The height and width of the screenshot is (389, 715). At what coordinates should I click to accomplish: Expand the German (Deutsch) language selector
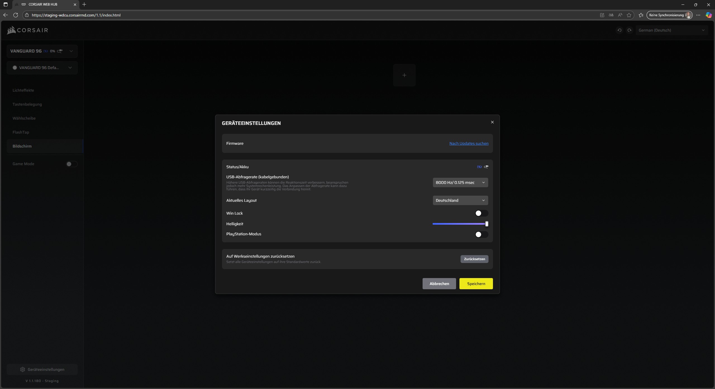tap(671, 30)
